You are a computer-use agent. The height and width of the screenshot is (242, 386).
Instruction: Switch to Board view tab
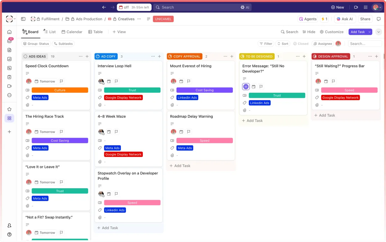(30, 32)
